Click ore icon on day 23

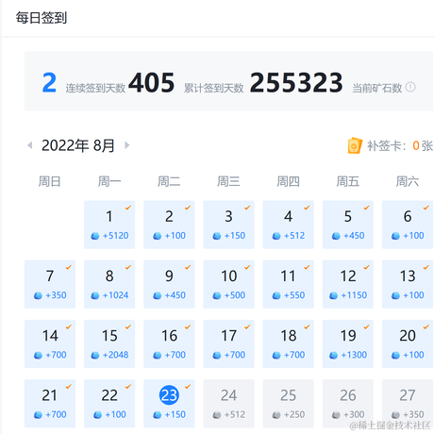pyautogui.click(x=158, y=415)
